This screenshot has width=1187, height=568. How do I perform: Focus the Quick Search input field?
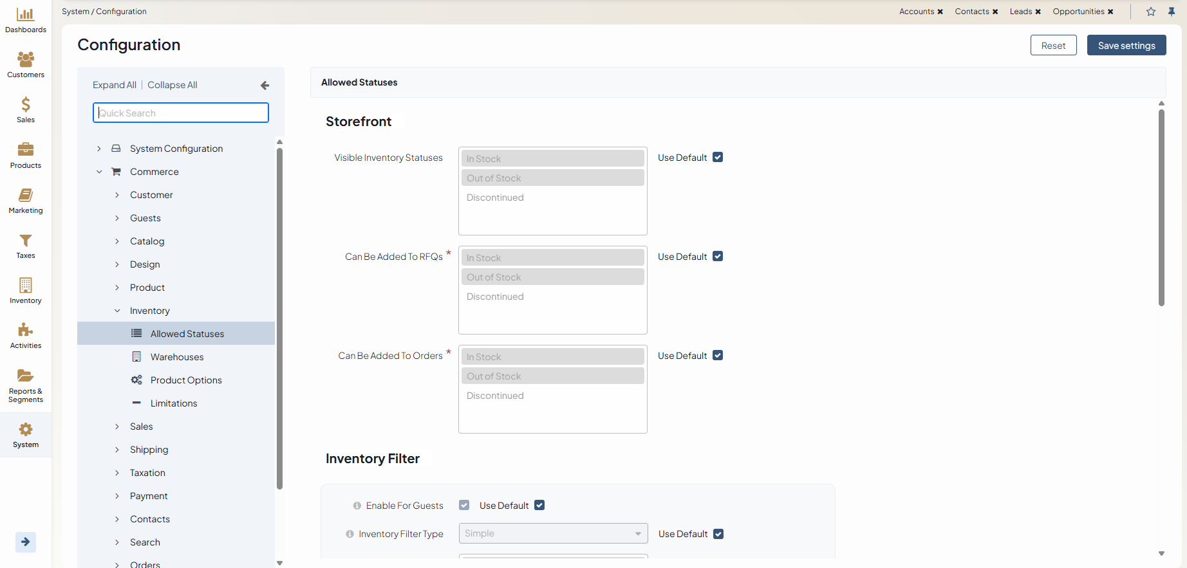pyautogui.click(x=181, y=113)
